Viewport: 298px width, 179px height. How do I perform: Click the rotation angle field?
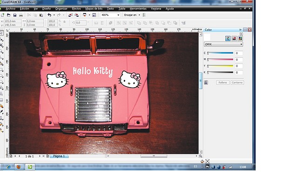coord(81,23)
